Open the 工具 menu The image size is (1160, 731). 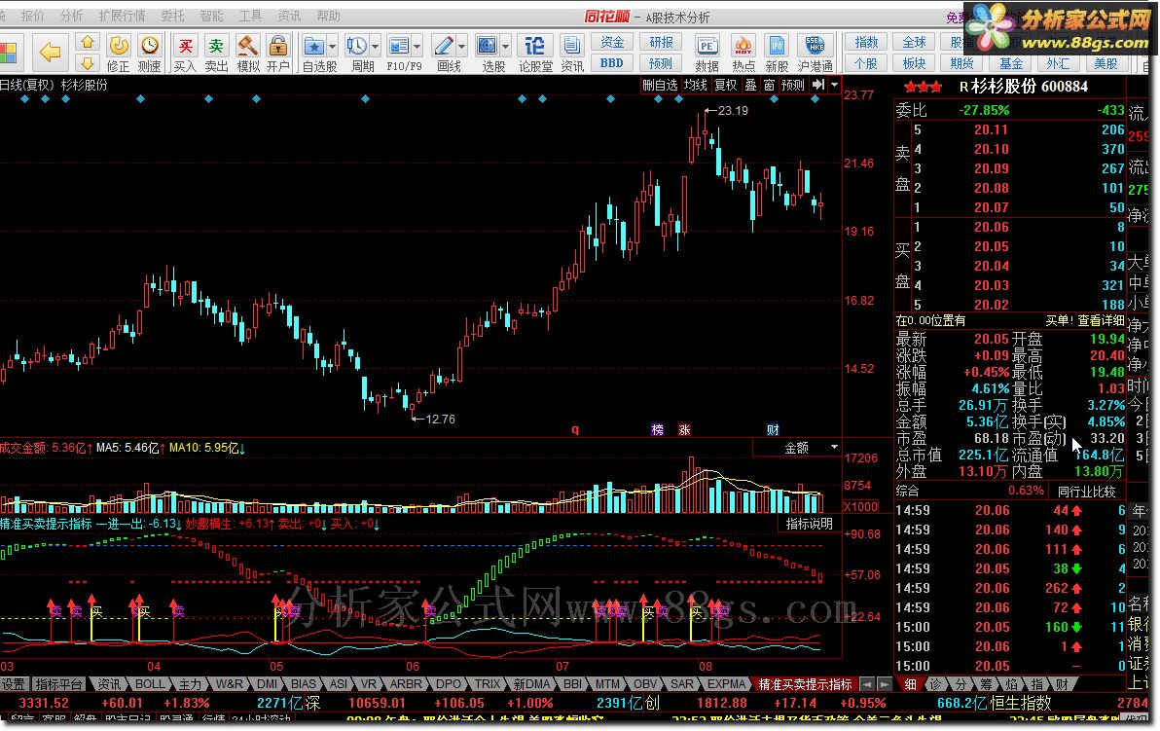point(250,16)
